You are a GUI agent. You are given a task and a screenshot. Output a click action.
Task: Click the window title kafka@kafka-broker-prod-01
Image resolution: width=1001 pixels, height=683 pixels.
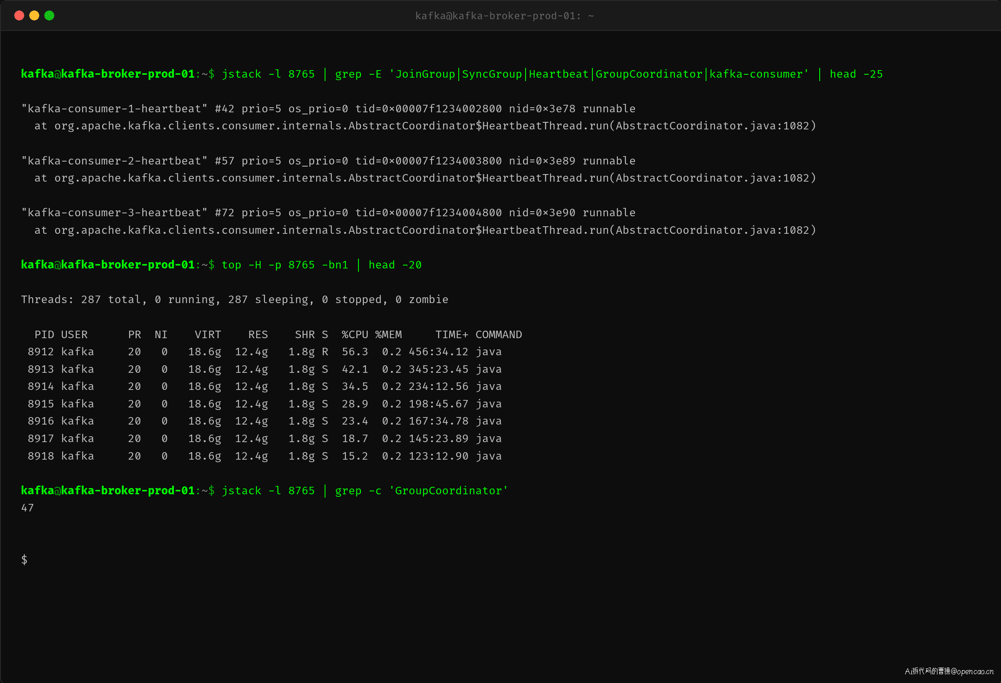(504, 16)
